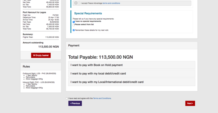The width and height of the screenshot is (218, 113).
Task: Click the cart icon on Empty basket
Action: pos(34,55)
